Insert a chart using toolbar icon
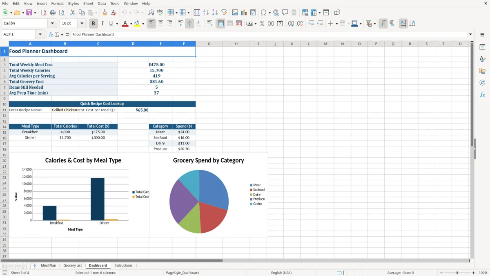490x276 pixels. point(244,13)
